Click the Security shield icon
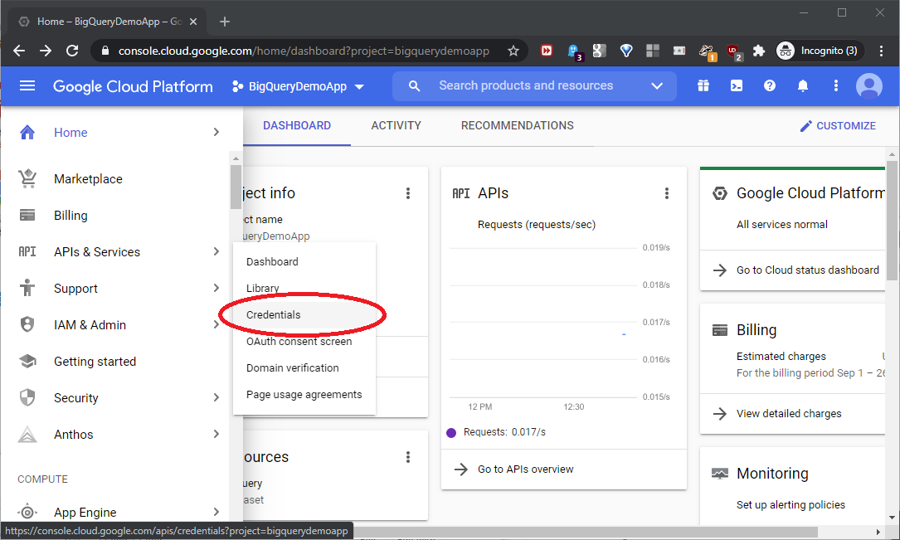Image resolution: width=900 pixels, height=540 pixels. (x=27, y=397)
